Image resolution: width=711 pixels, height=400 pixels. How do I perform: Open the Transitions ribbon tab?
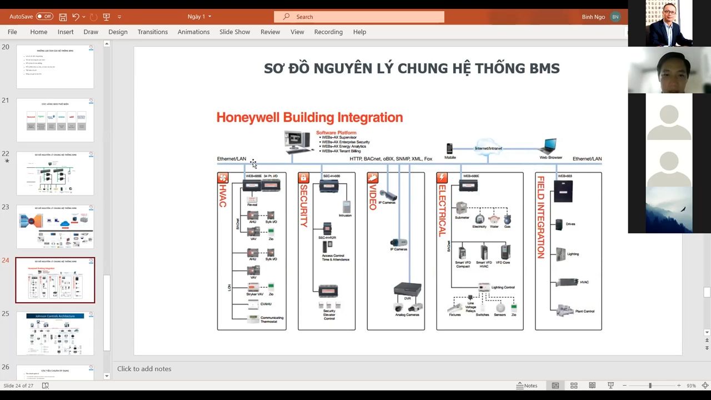point(152,32)
